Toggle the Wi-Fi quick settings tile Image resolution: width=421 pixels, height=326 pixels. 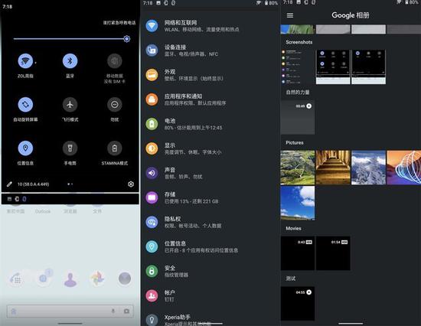(x=25, y=61)
